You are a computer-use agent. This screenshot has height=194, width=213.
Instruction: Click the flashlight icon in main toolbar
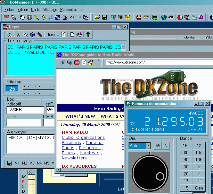point(37,17)
